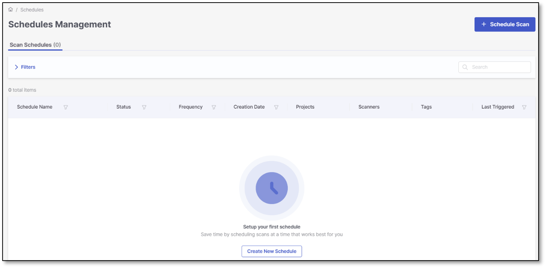546x268 pixels.
Task: Click the Schedules breadcrumb link
Action: coord(32,10)
